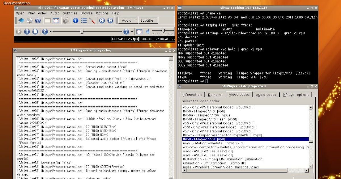Toggle fullscreen icon in the control bar

pos(139,32)
